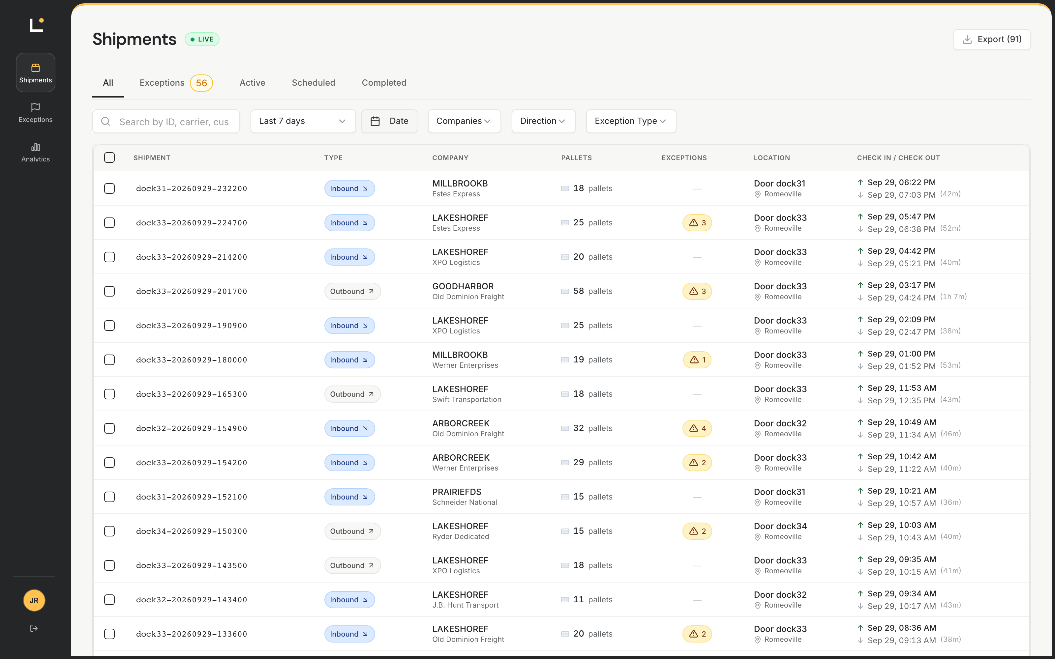The image size is (1055, 659).
Task: Open the Shipments sidebar section
Action: click(x=35, y=72)
